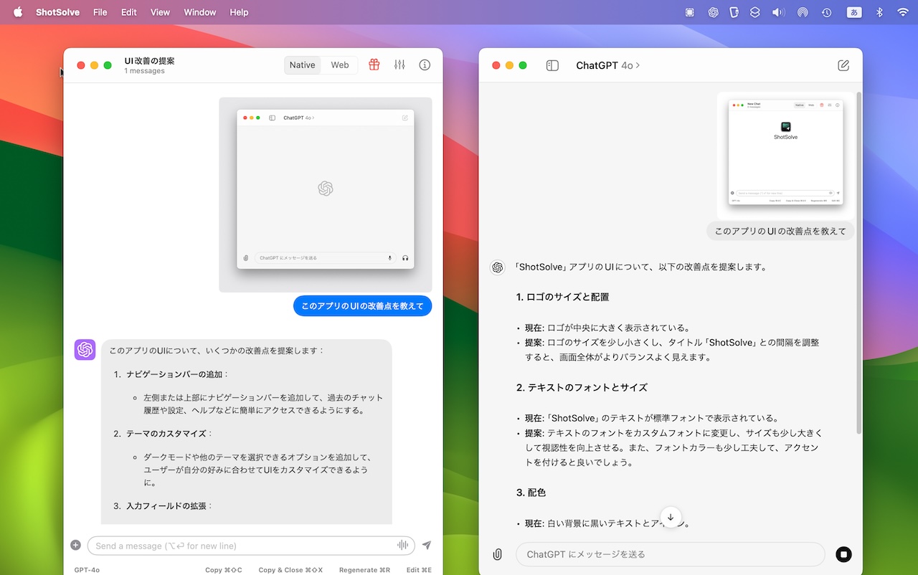The width and height of the screenshot is (918, 575).
Task: Open the File menu
Action: point(100,12)
